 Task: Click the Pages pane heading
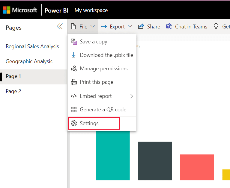coord(13,28)
